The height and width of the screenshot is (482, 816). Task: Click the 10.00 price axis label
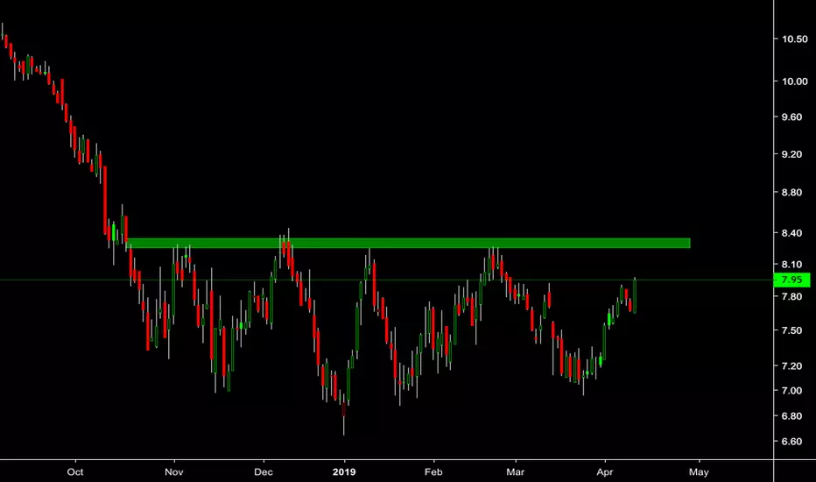click(x=795, y=82)
